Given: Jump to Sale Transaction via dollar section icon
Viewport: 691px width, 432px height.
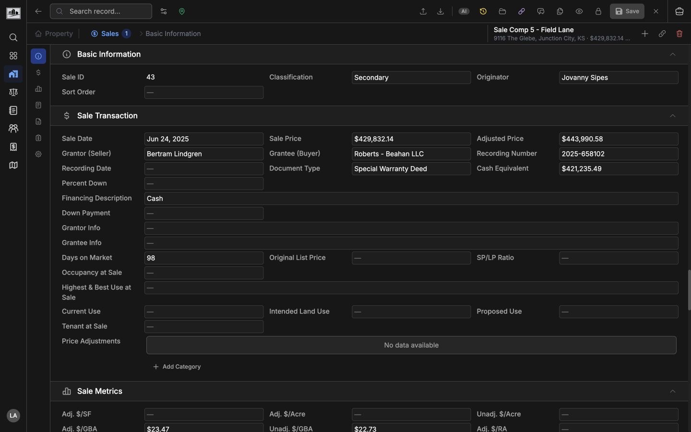Looking at the screenshot, I should [38, 73].
